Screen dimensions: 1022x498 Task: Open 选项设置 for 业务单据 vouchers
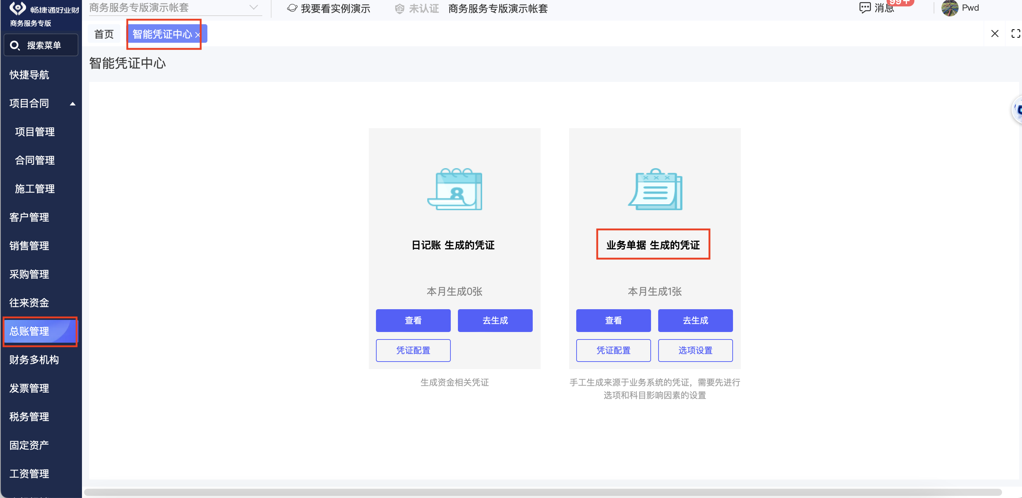tap(695, 351)
